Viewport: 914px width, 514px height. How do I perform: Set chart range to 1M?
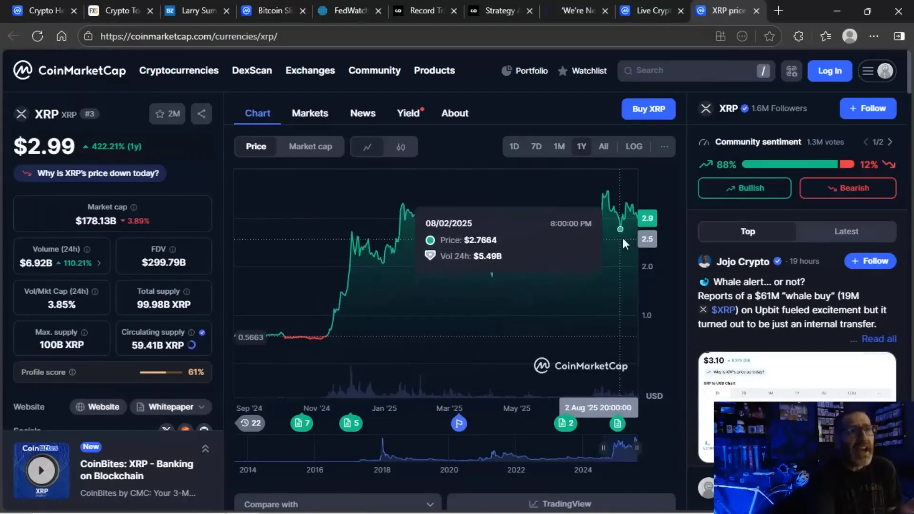[559, 147]
